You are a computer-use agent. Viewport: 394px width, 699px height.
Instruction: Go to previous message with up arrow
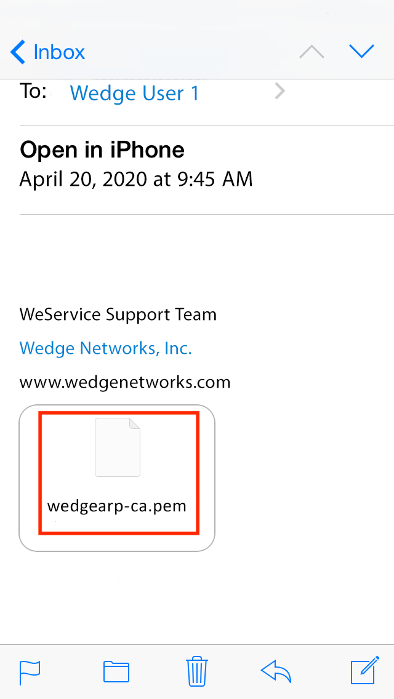[x=312, y=52]
